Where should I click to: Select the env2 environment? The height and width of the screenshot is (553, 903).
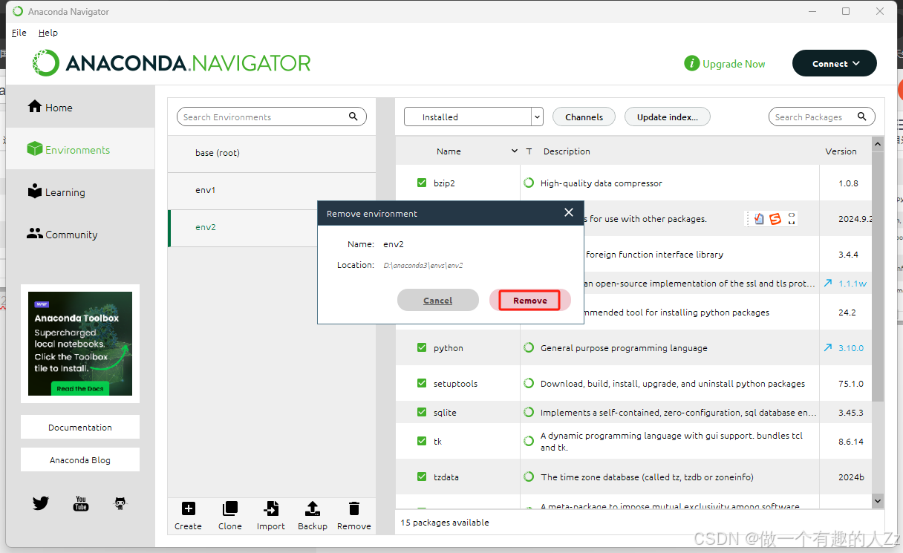tap(272, 227)
